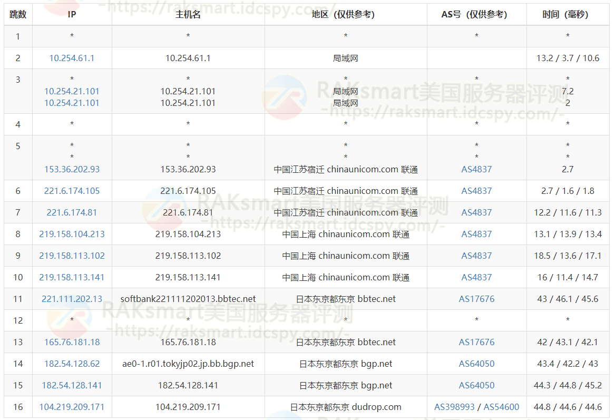This screenshot has width=615, height=420.
Task: Click the 时间 (毫秒) column header
Action: pos(568,15)
